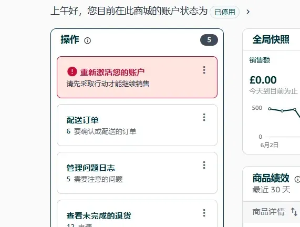Click the 已停用 account status badge

pos(225,12)
